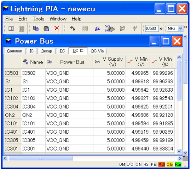The height and width of the screenshot is (170, 191).
Task: Open the Edit menu
Action: tap(23, 19)
